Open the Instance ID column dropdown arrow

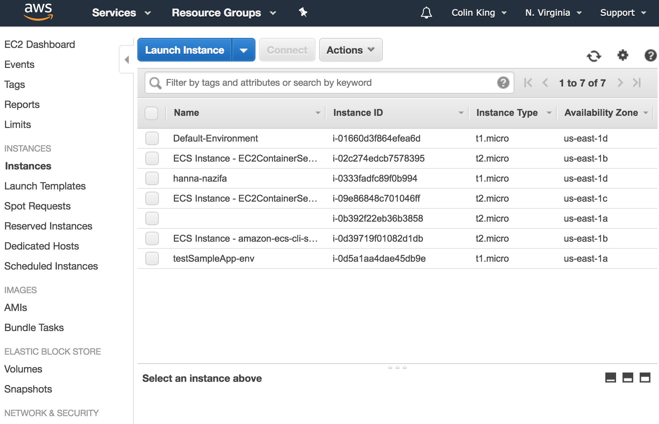461,113
